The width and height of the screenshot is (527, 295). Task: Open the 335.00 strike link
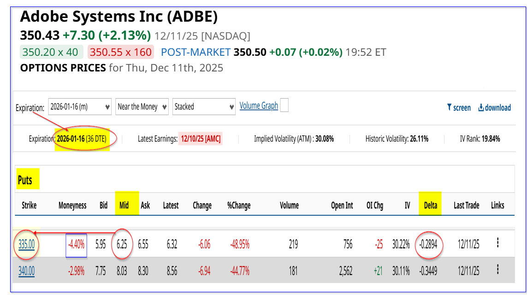(26, 244)
